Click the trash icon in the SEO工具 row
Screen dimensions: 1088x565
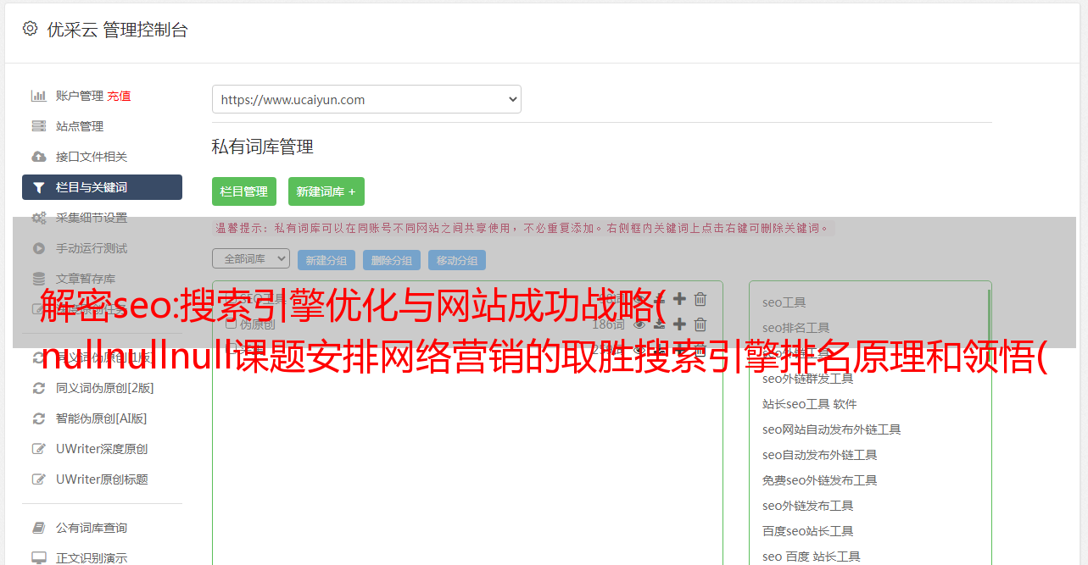point(700,299)
